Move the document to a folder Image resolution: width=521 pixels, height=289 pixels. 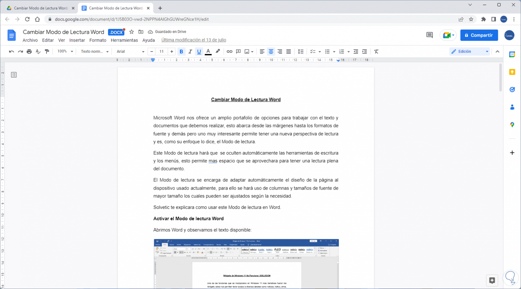[x=141, y=32]
